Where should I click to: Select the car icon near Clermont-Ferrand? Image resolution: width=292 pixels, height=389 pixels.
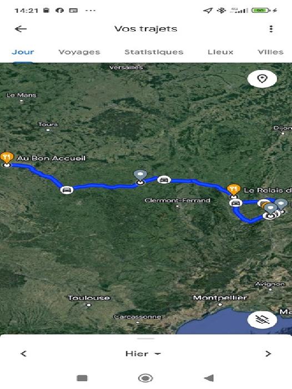click(164, 179)
